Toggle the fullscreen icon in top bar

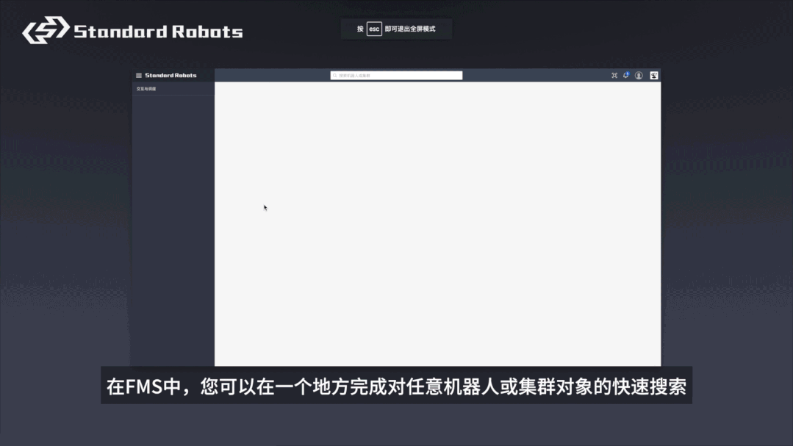pyautogui.click(x=614, y=76)
